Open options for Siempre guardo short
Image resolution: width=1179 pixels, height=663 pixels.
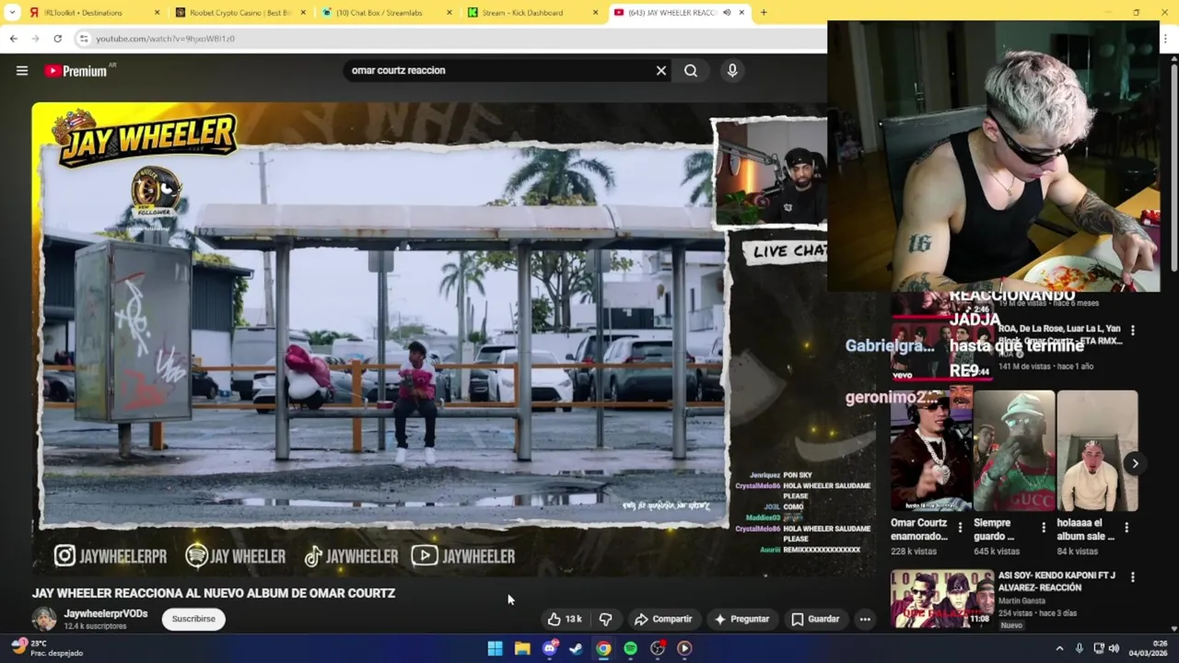click(x=1043, y=528)
